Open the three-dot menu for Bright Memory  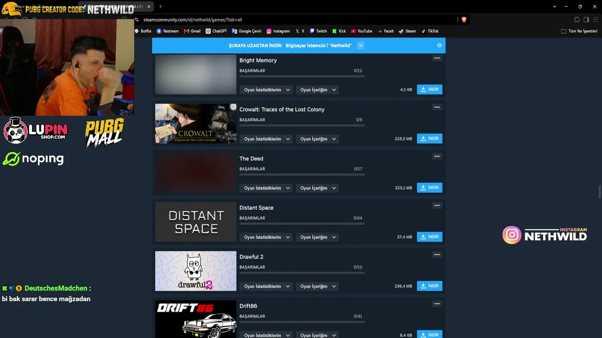437,58
